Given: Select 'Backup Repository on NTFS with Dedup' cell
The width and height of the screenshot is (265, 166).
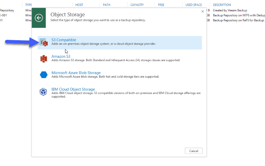Looking at the screenshot, I should pos(239,15).
